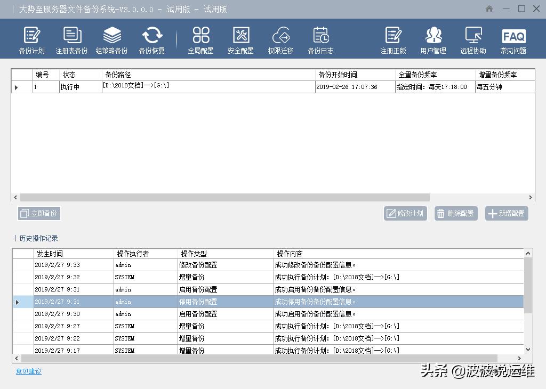This screenshot has height=389, width=546.
Task: Open the 全局配置 global settings
Action: point(200,38)
